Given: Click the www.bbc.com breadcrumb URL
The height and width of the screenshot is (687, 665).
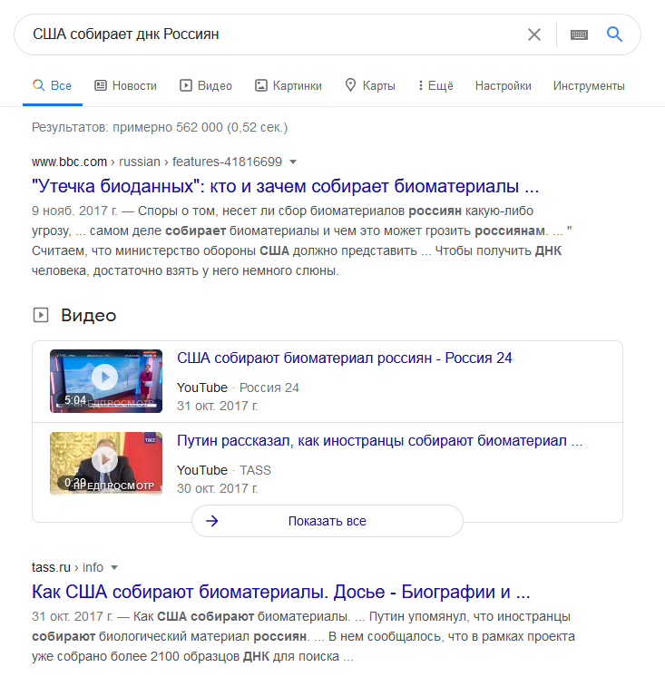Looking at the screenshot, I should pos(156,162).
